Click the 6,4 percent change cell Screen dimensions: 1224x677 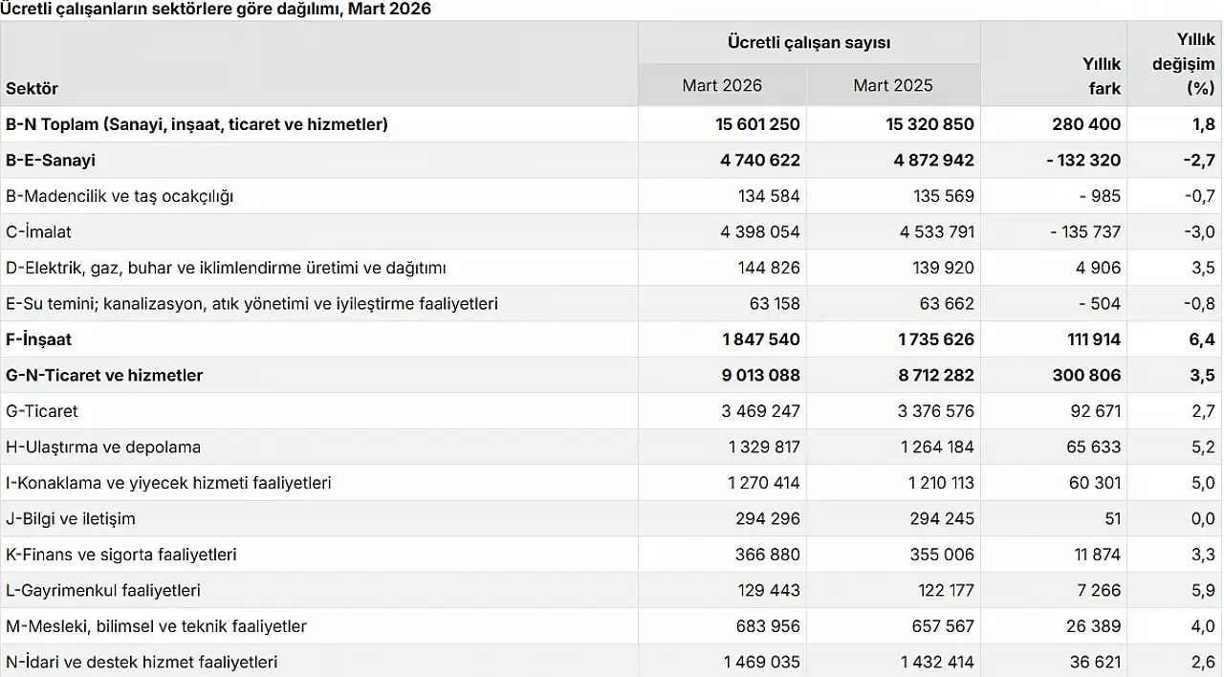tap(1203, 339)
